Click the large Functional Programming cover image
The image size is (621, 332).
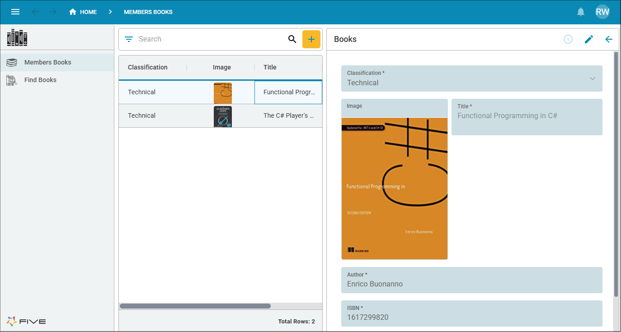(395, 189)
